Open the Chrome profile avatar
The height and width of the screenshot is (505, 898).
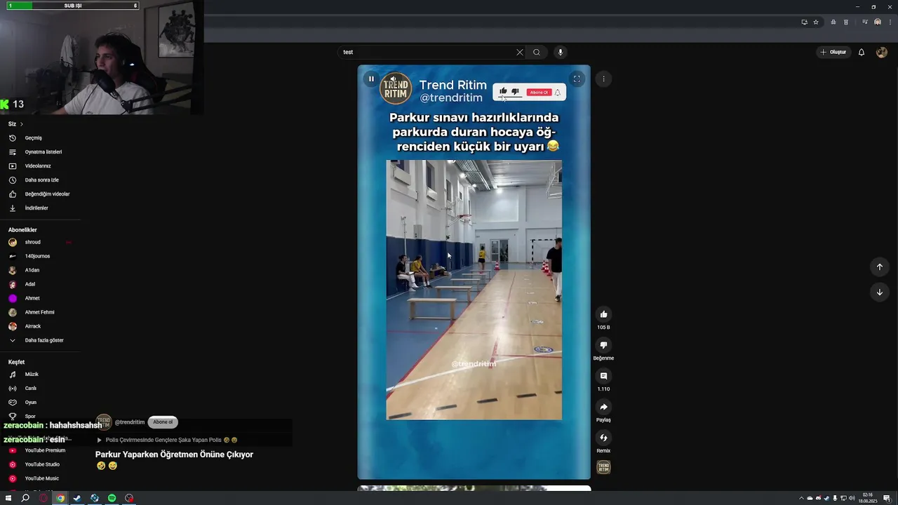tap(878, 22)
